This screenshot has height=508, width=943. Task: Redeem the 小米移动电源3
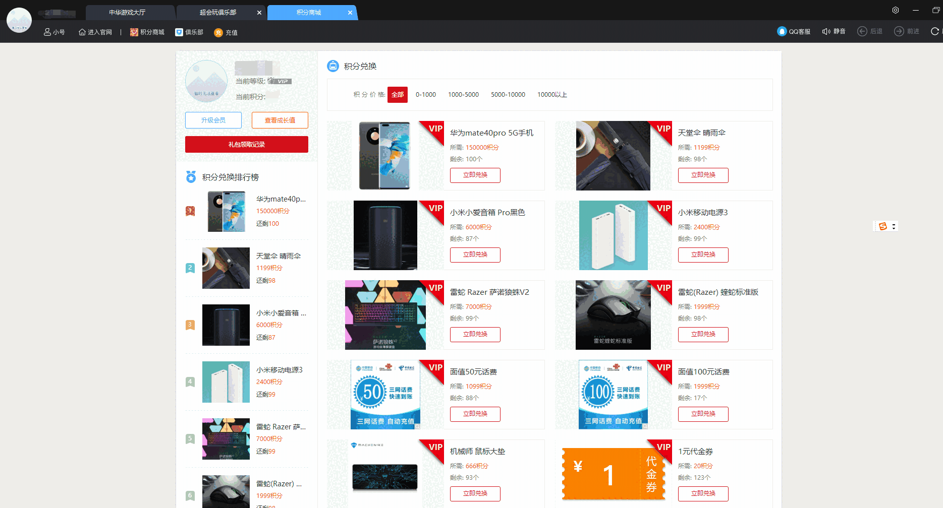[x=703, y=255]
